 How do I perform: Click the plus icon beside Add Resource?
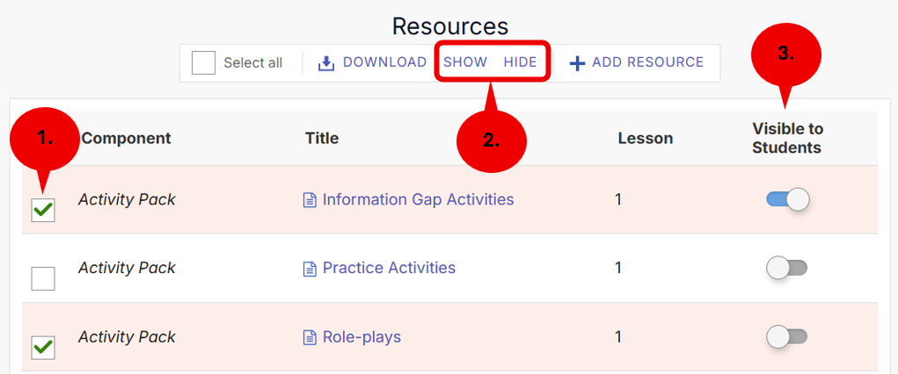pyautogui.click(x=577, y=63)
